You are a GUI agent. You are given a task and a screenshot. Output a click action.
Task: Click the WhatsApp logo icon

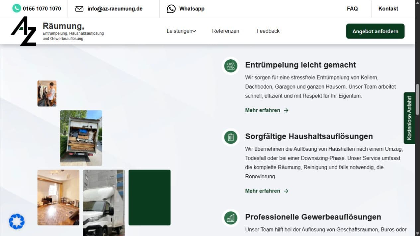tap(171, 9)
